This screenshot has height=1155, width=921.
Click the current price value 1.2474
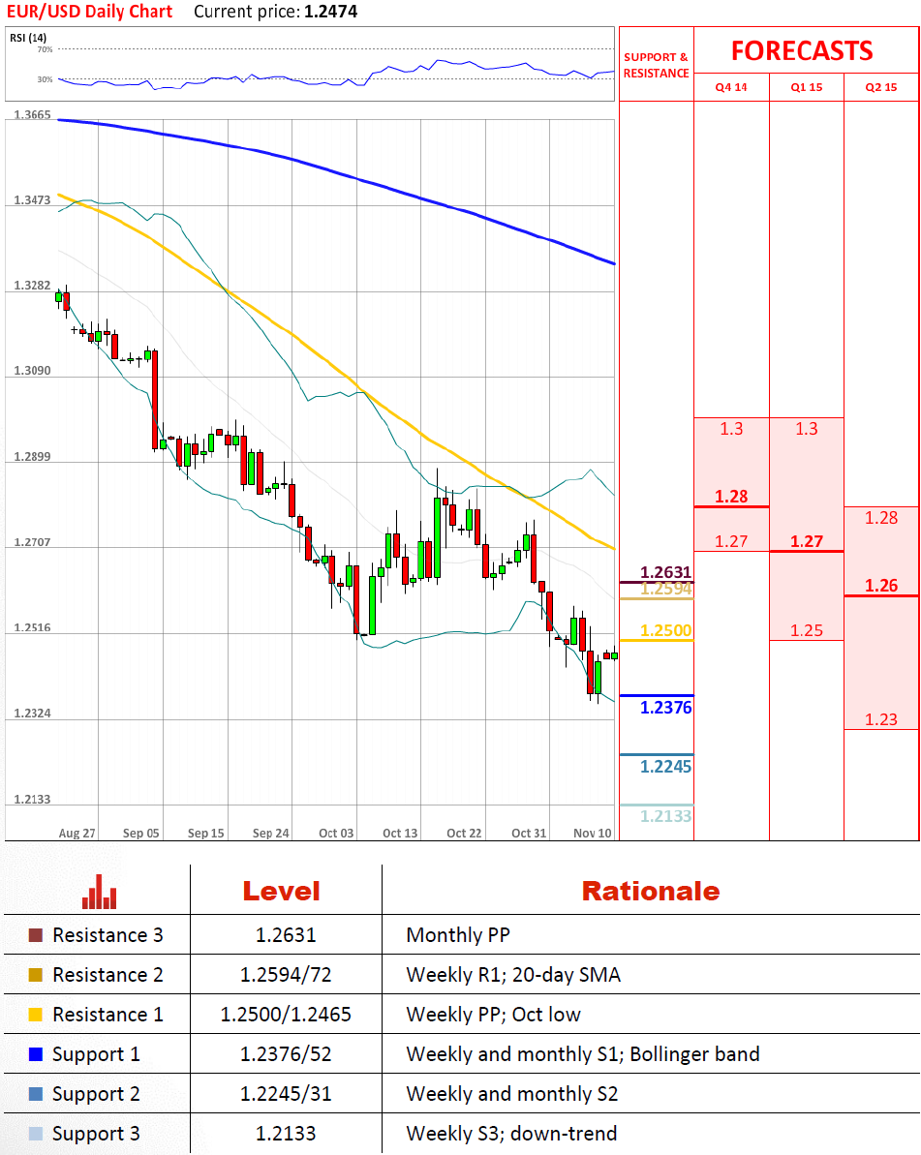point(331,12)
